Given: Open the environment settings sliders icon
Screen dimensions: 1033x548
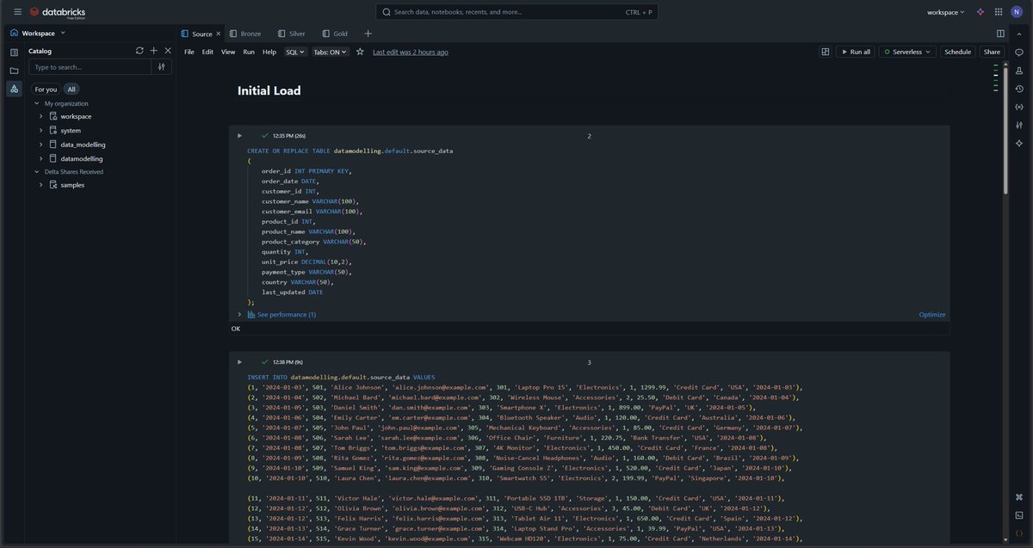Looking at the screenshot, I should [1019, 125].
